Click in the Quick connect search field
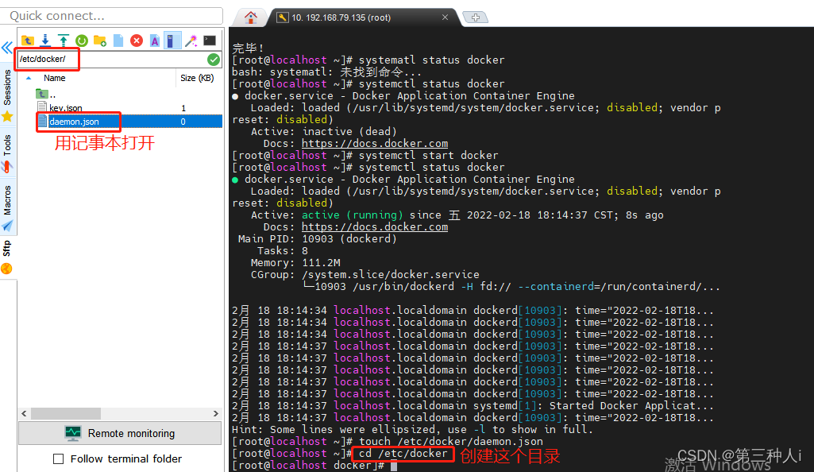Viewport: 814px width, 472px height. (112, 16)
